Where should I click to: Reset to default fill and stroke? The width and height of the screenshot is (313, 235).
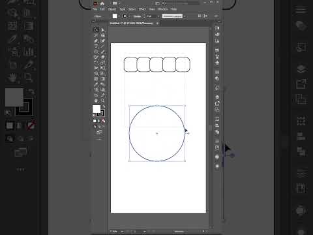point(95,115)
